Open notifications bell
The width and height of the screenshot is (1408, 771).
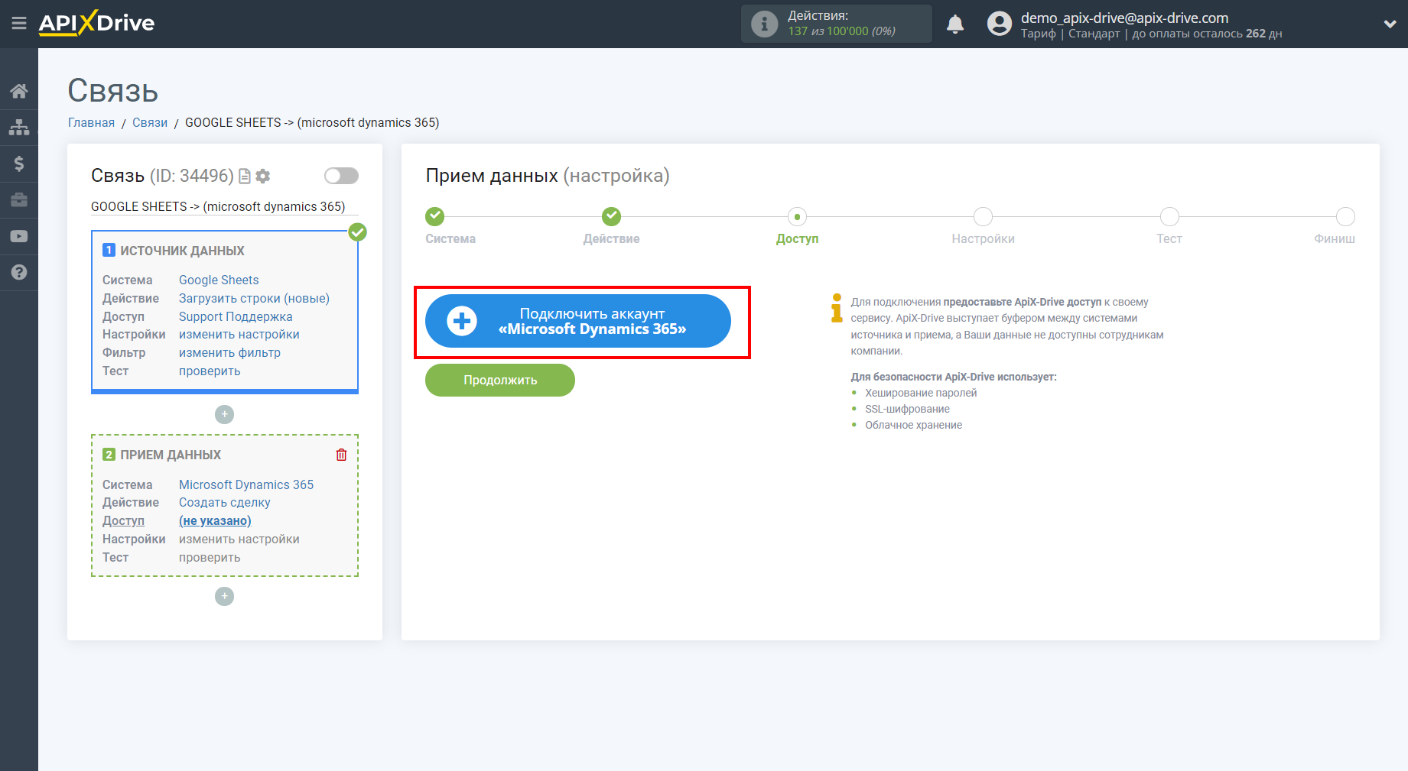(954, 24)
